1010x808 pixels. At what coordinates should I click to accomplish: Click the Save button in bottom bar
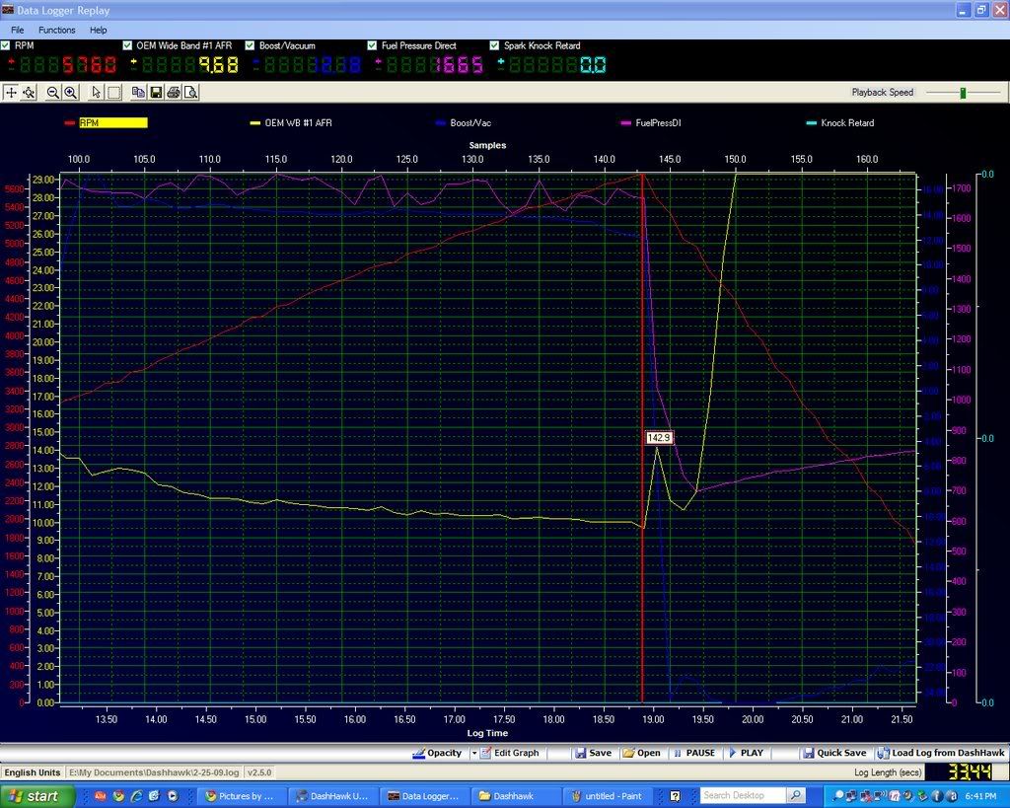593,753
